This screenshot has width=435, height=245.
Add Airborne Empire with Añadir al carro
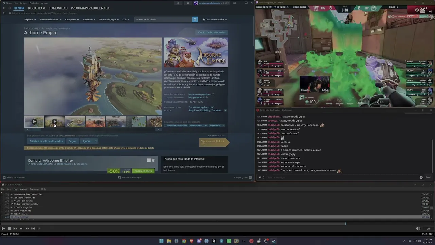coord(143,171)
